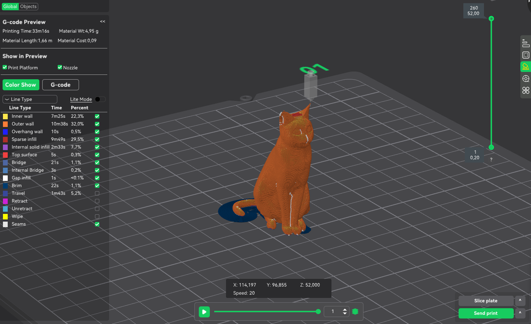Click the lower handle of vertical layer slider
This screenshot has width=531, height=324.
491,147
